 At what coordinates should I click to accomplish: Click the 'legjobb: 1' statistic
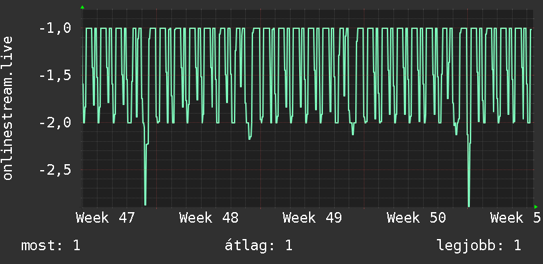(x=479, y=246)
